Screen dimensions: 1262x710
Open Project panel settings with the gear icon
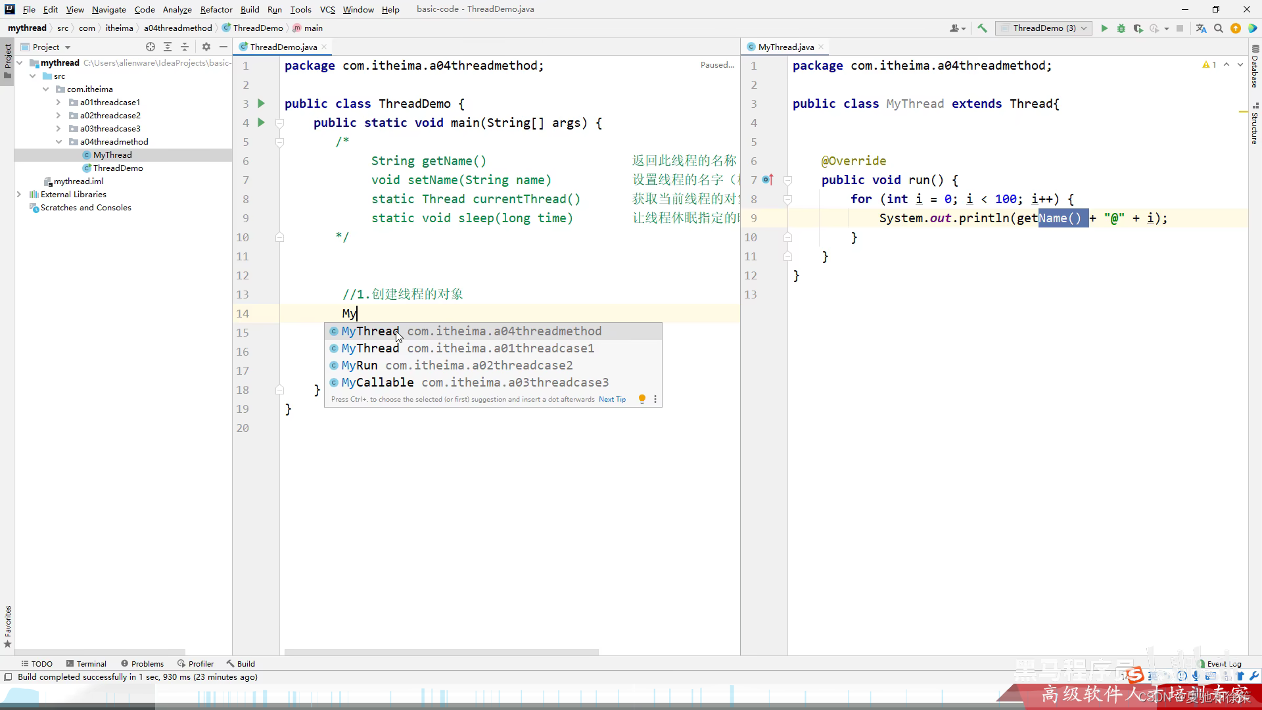coord(206,47)
